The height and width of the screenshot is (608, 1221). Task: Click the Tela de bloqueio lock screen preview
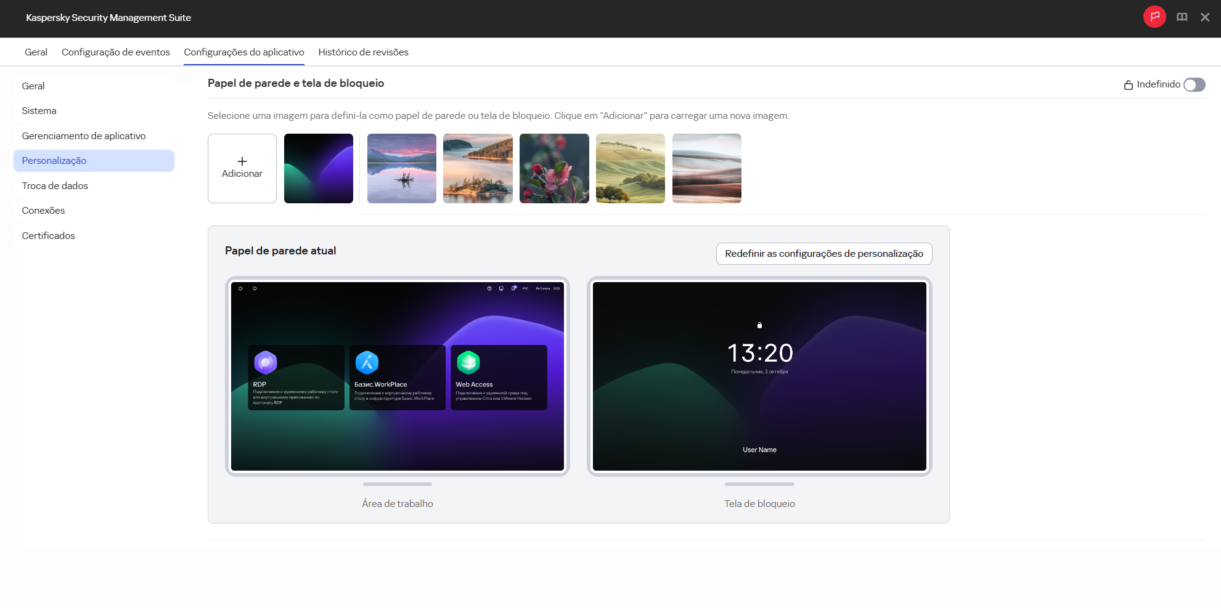(x=759, y=376)
